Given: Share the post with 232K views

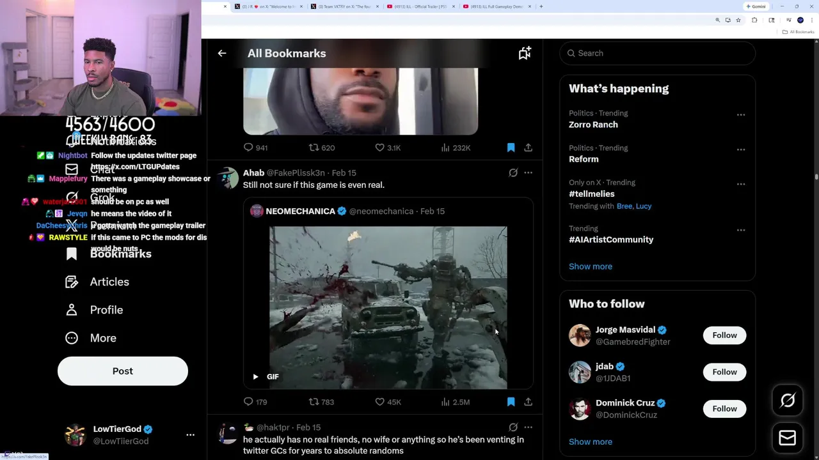Looking at the screenshot, I should point(528,148).
